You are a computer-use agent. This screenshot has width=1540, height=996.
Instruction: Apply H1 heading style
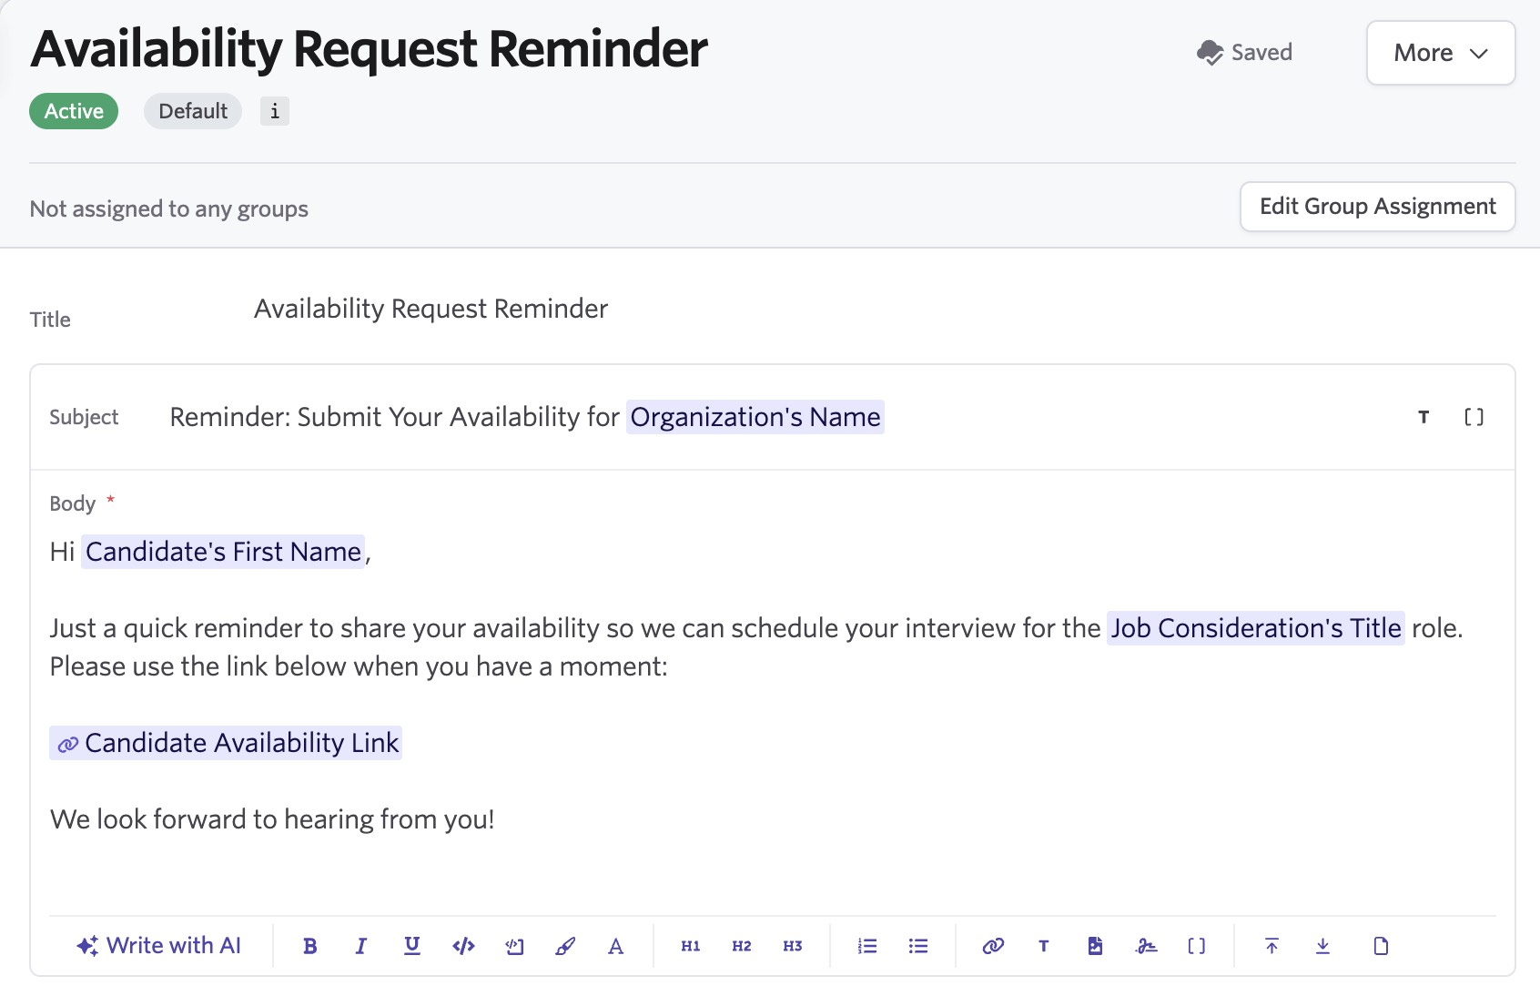(x=691, y=946)
